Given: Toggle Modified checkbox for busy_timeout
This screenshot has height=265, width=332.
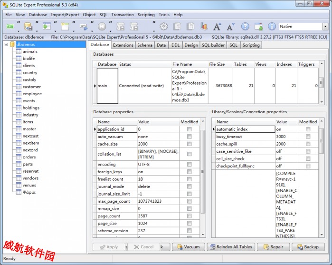Looking at the screenshot, I should coord(308,137).
